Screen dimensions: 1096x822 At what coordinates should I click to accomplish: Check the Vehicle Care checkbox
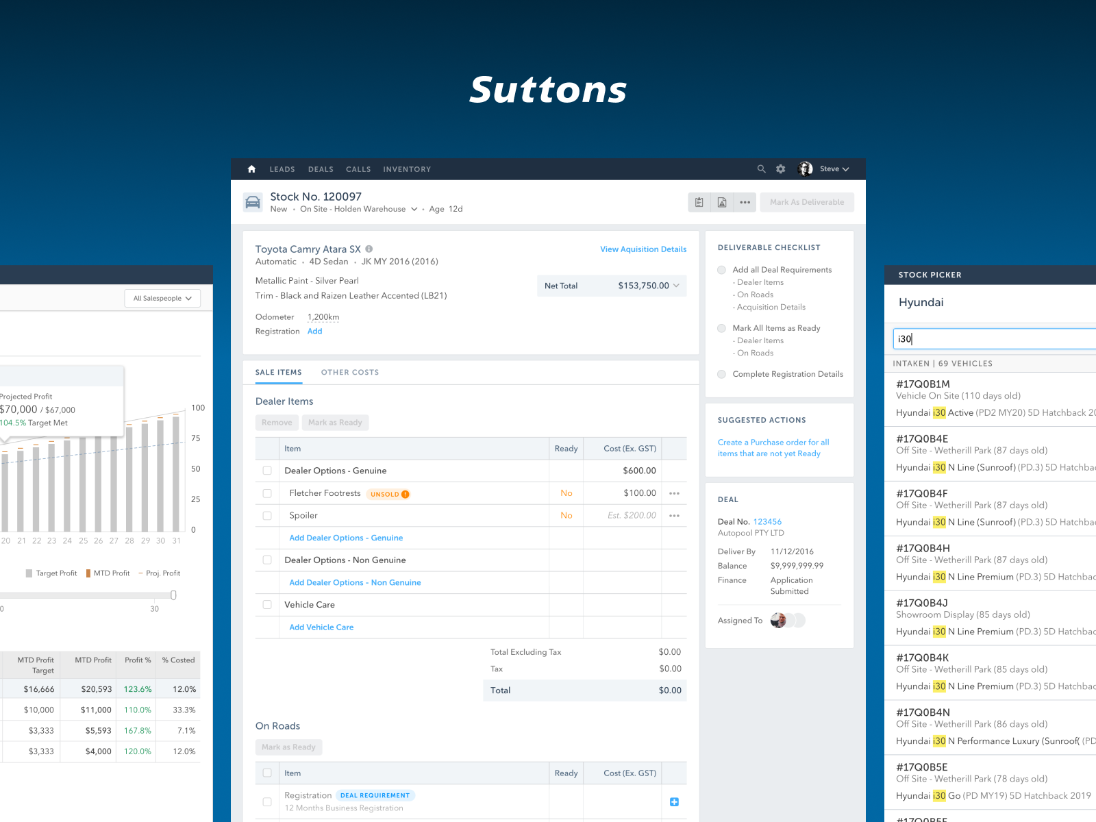(x=267, y=605)
